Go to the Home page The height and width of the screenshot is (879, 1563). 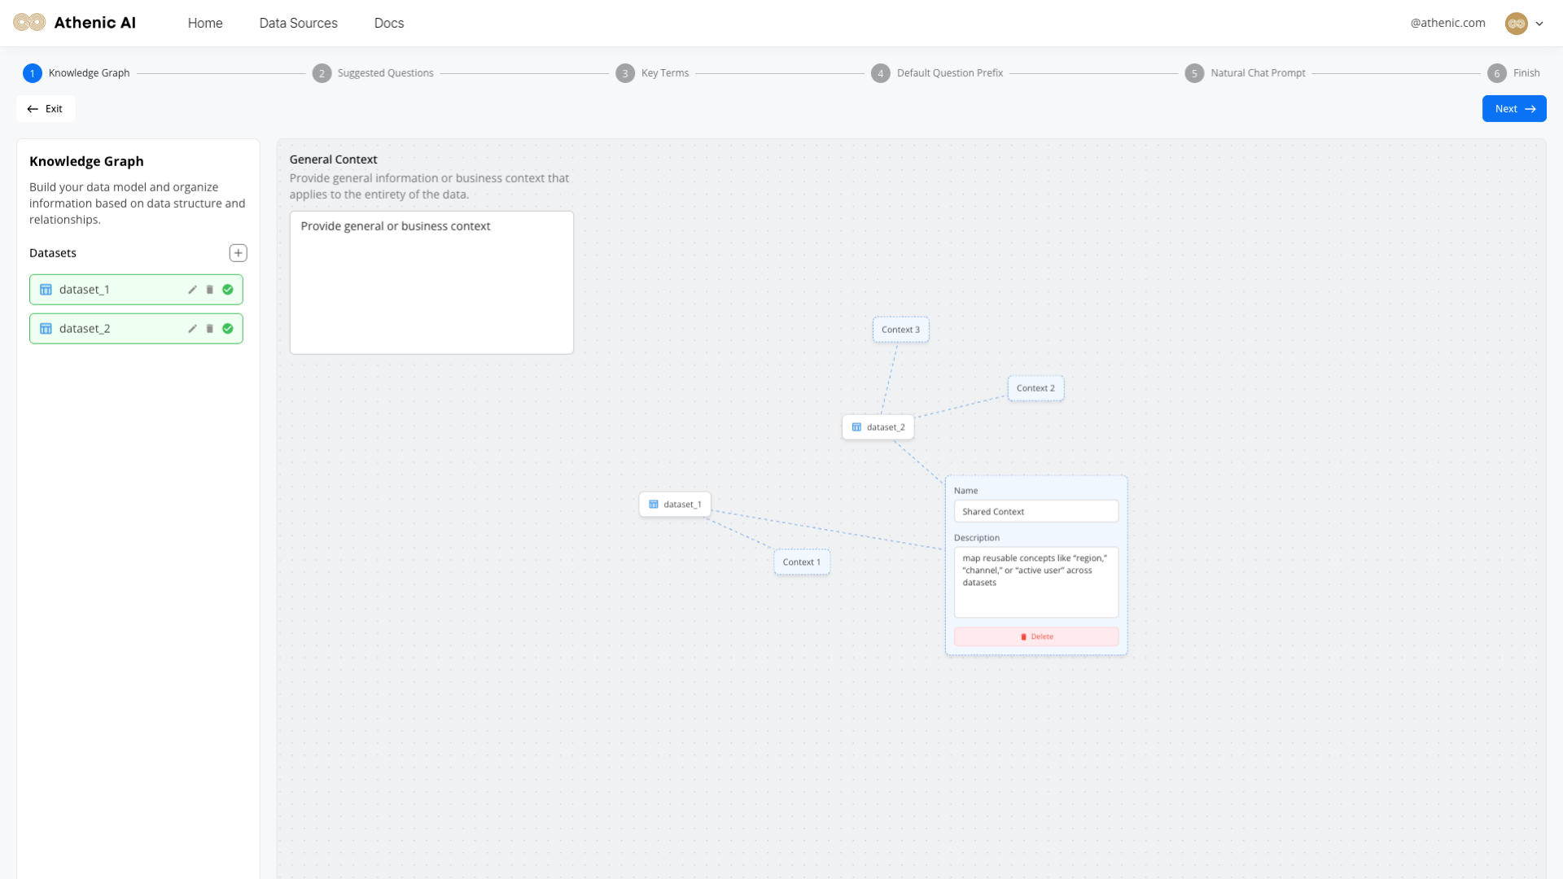point(204,23)
